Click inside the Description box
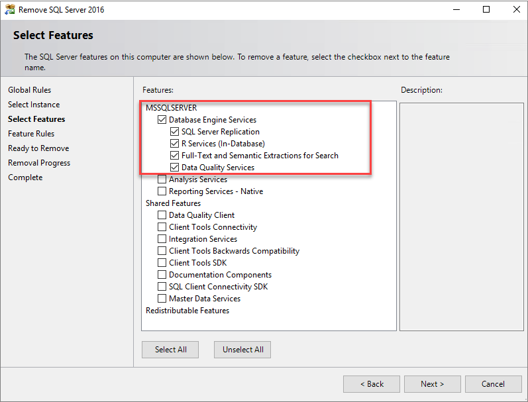528x402 pixels. tap(462, 217)
